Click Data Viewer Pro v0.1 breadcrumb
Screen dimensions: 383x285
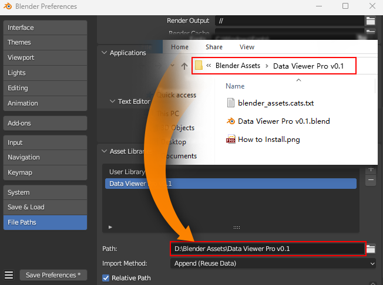tap(308, 66)
